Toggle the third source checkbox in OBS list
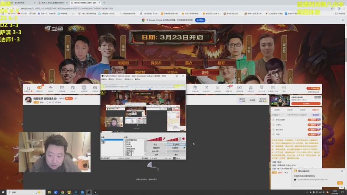 (x=126, y=144)
